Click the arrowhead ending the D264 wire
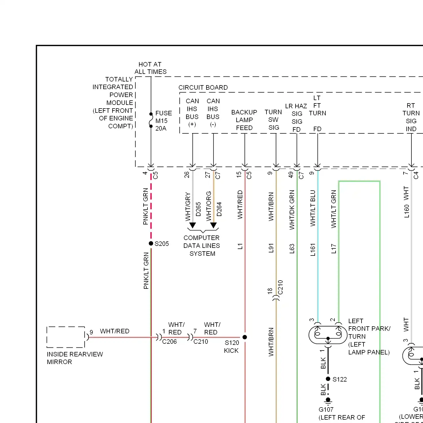 pyautogui.click(x=213, y=225)
